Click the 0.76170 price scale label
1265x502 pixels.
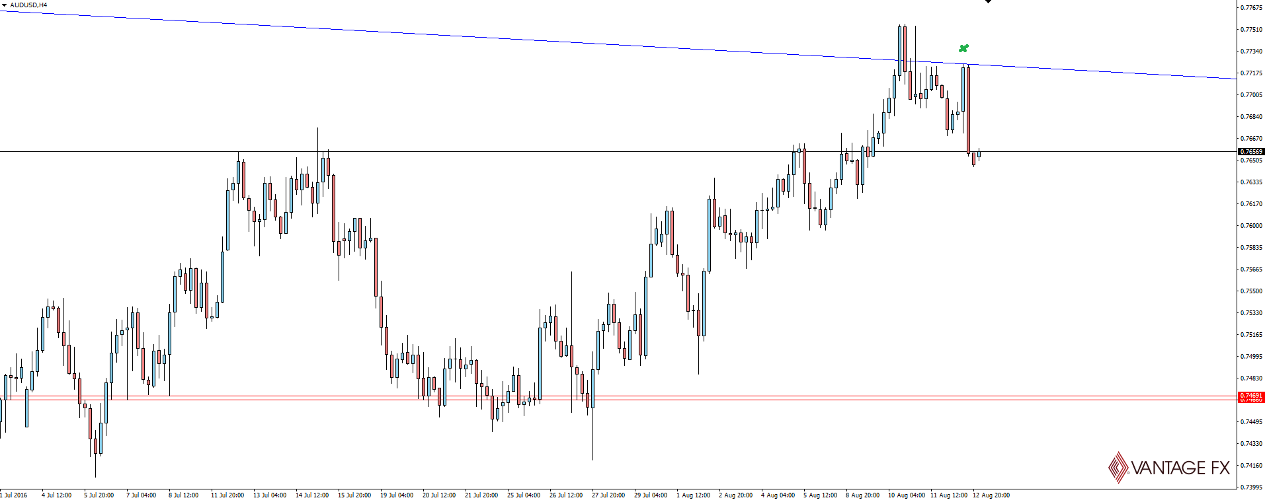click(1251, 204)
